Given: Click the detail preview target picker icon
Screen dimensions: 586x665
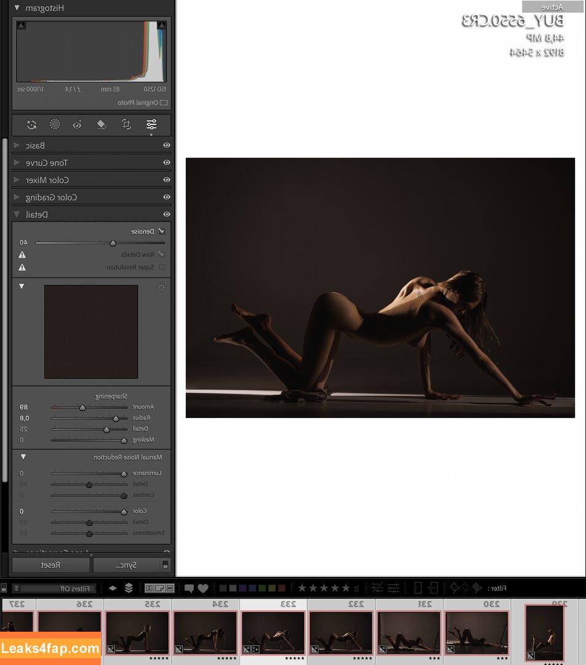Looking at the screenshot, I should pyautogui.click(x=161, y=288).
